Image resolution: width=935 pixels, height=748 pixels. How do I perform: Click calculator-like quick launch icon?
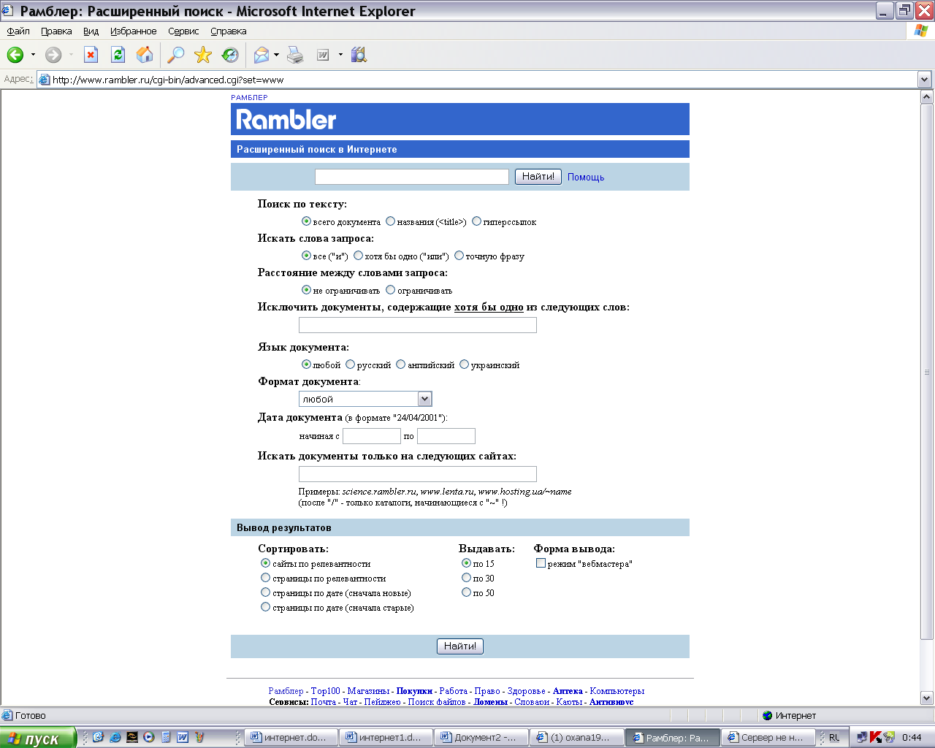click(166, 737)
